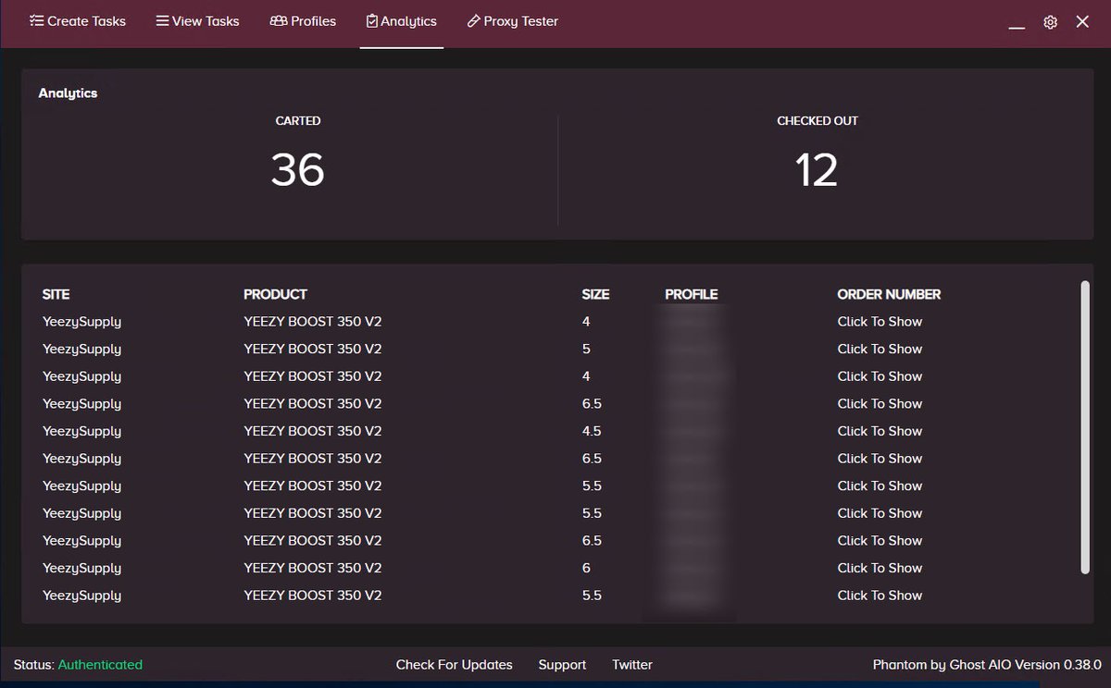Click size value 4.5 in table
The width and height of the screenshot is (1111, 688).
pos(592,431)
